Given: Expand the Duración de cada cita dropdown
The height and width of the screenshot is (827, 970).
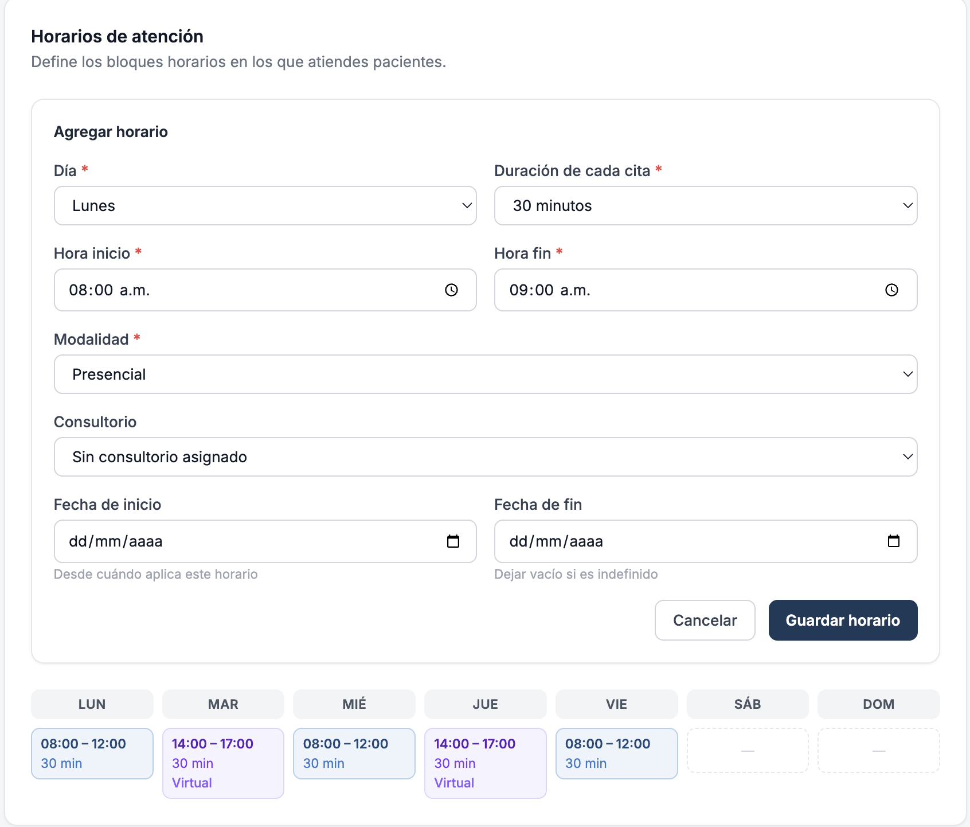Looking at the screenshot, I should pos(705,205).
